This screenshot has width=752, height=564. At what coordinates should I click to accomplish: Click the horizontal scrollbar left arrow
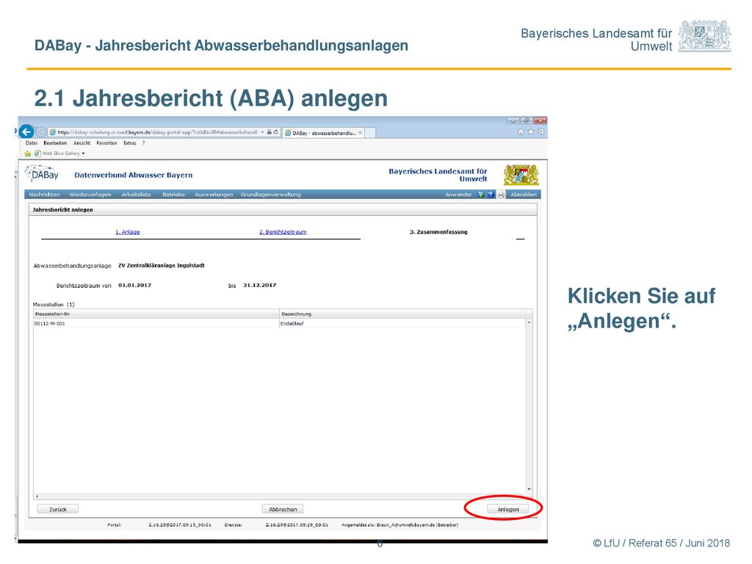[x=37, y=497]
